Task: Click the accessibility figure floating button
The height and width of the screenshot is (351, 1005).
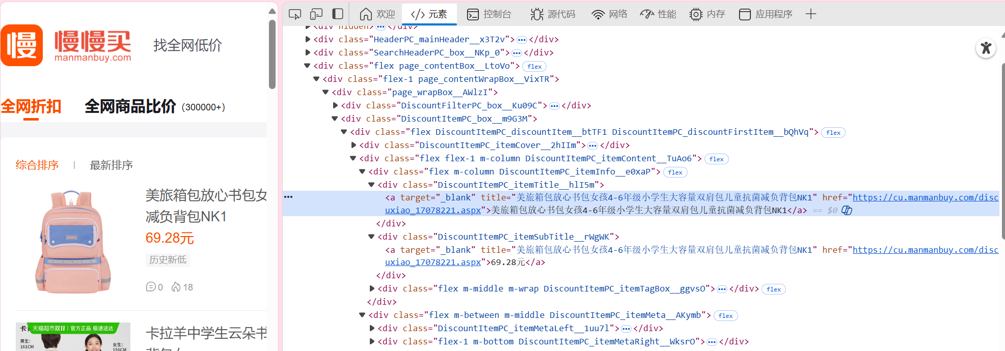Action: pos(986,48)
